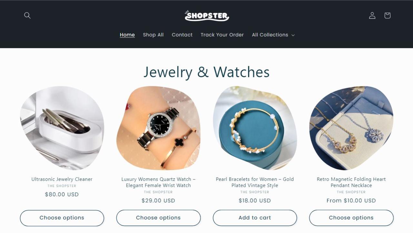The height and width of the screenshot is (233, 413).
Task: Open the shopping cart icon
Action: [388, 15]
